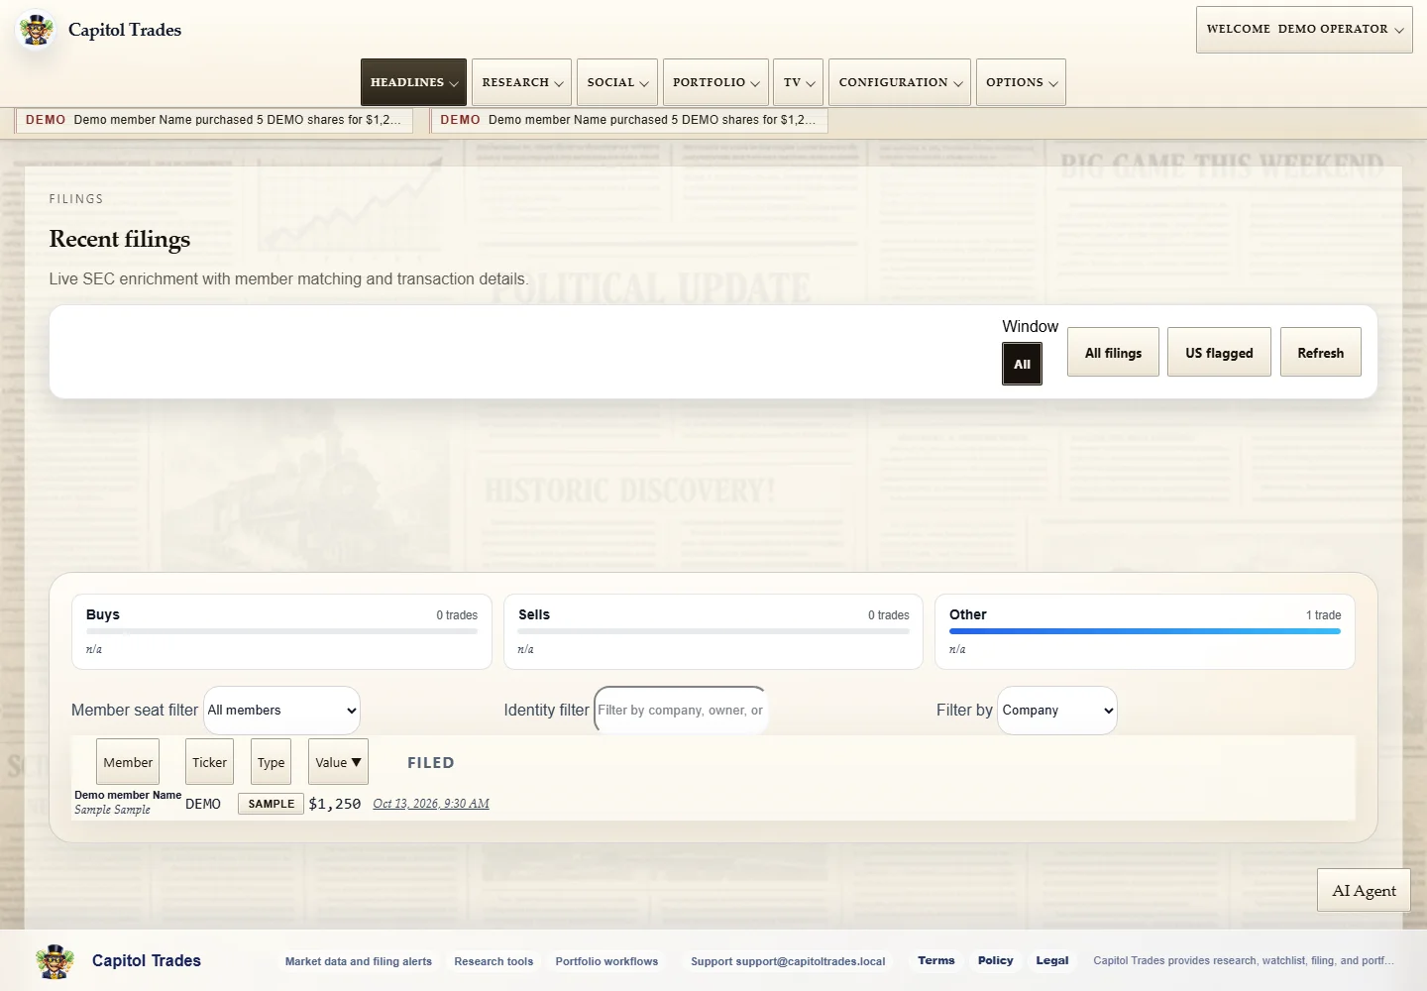1427x991 pixels.
Task: Click the support email address in footer
Action: tap(811, 961)
